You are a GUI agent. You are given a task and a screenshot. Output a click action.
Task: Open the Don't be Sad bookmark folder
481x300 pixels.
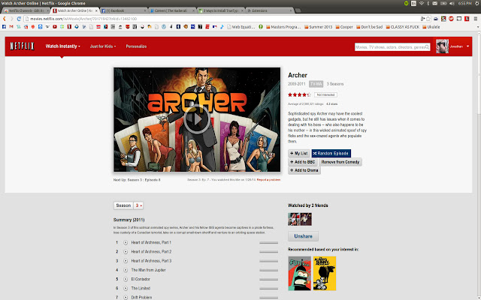pos(369,27)
